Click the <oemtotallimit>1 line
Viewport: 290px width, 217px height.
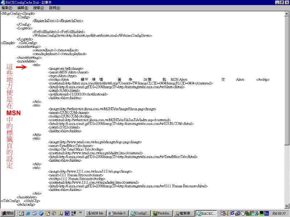[x=55, y=50]
